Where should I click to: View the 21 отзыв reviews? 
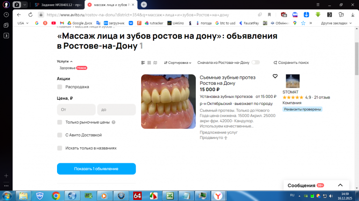322,97
